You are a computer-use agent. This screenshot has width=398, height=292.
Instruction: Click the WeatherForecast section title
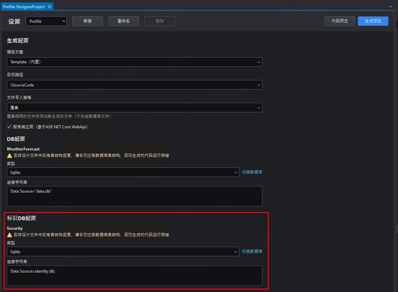23,149
